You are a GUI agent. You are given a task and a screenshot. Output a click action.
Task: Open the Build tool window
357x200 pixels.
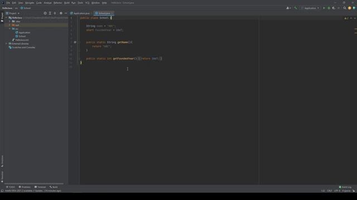click(54, 187)
